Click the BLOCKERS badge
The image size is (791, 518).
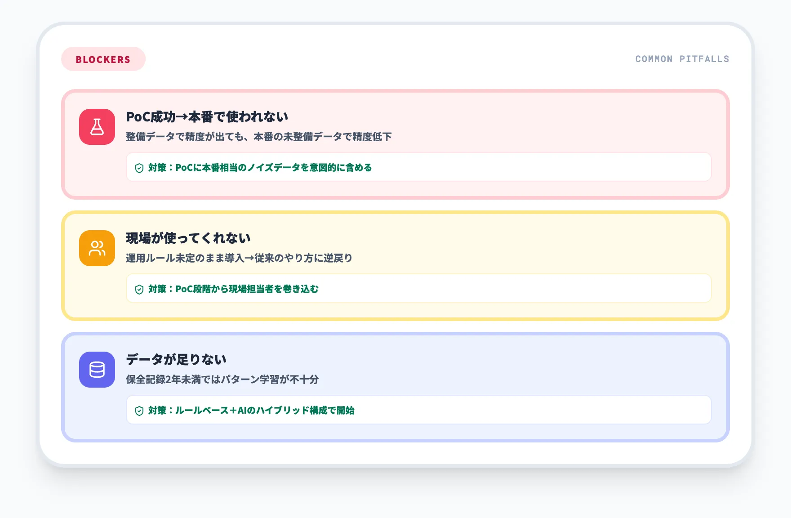tap(103, 58)
